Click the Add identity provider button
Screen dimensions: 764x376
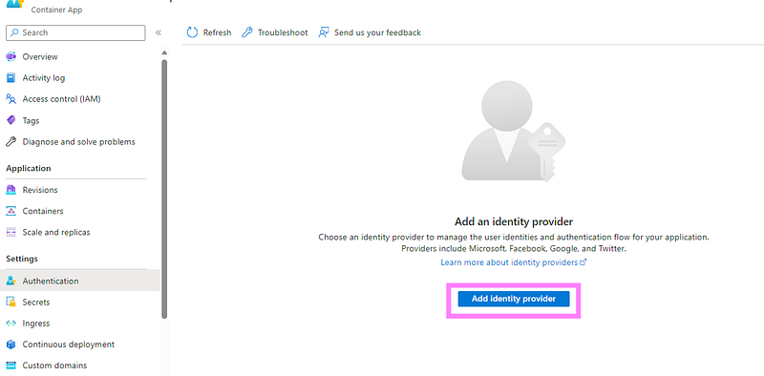[514, 299]
